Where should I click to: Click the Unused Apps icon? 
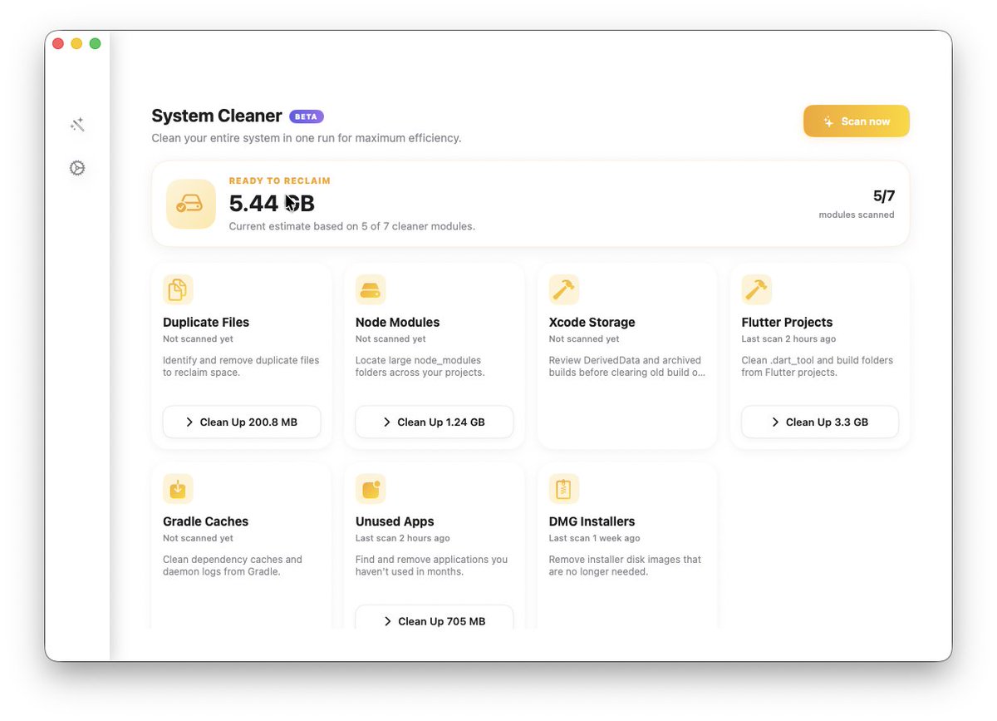(x=371, y=489)
